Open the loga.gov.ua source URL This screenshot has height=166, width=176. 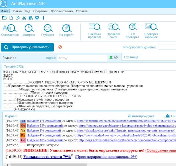click(x=127, y=140)
